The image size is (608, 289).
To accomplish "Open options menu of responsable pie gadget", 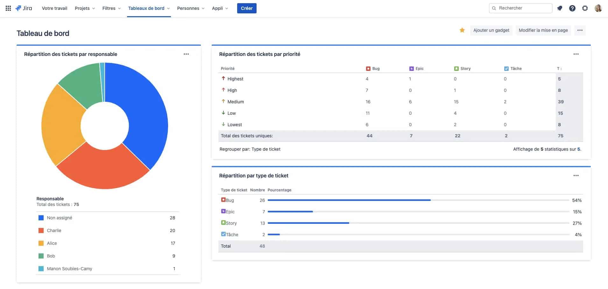I will 186,54.
